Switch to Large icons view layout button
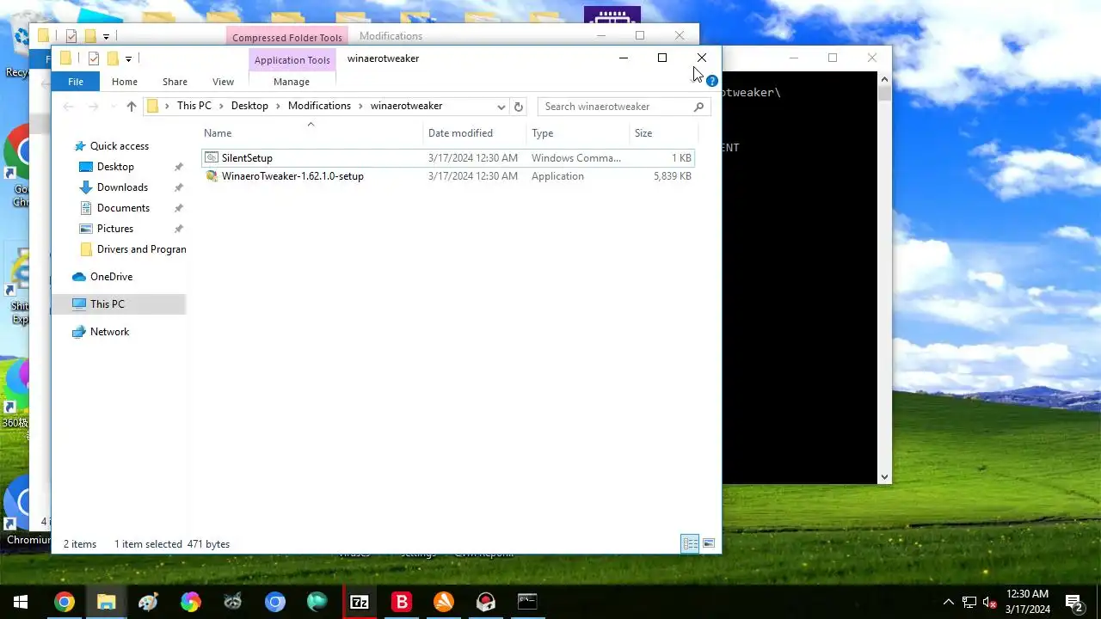The height and width of the screenshot is (619, 1101). coord(709,544)
